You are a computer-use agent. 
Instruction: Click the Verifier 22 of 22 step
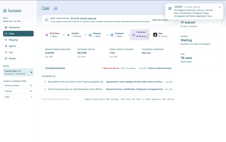74,35
